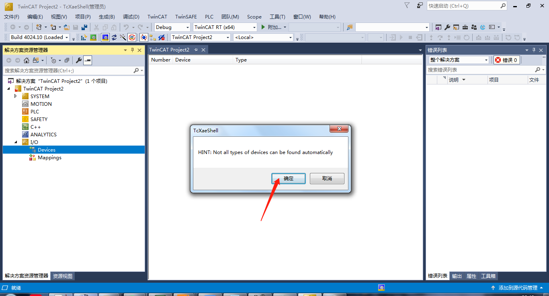Click the New Project toolbar icon
549x296 pixels.
[x=39, y=27]
